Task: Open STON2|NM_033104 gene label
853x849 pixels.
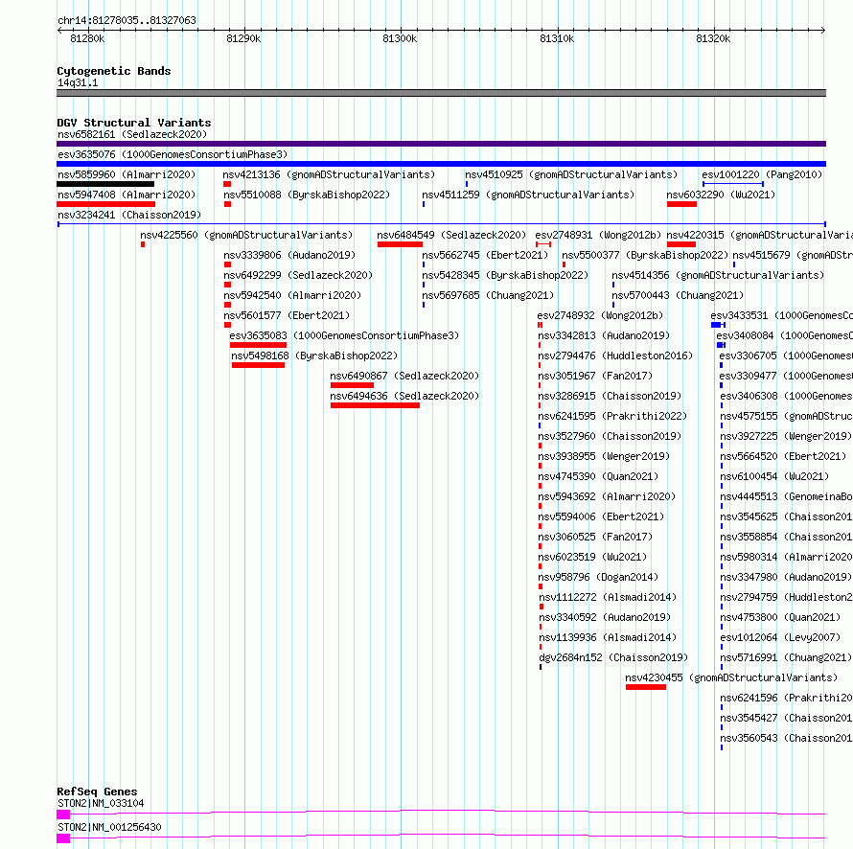Action: (x=101, y=803)
